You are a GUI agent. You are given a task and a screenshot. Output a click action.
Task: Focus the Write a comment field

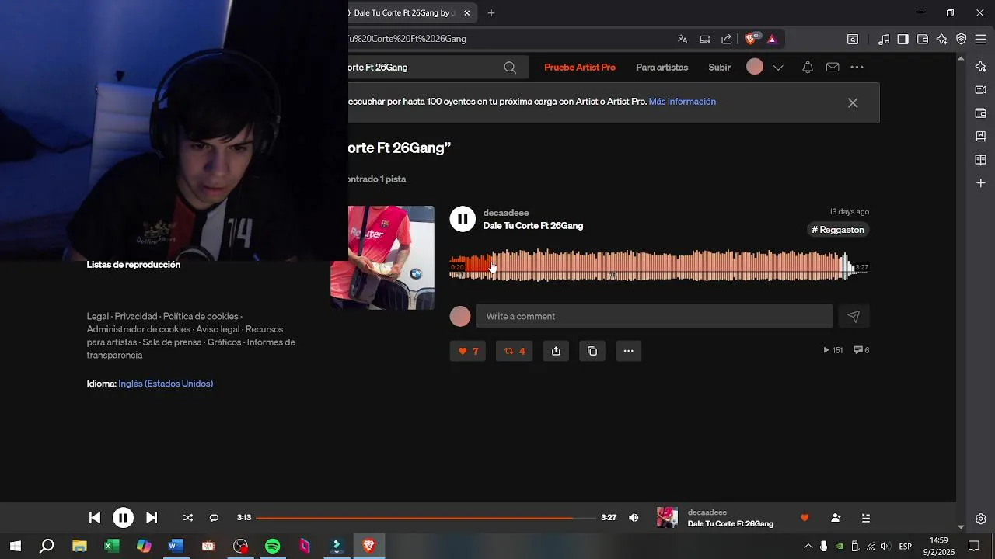(x=655, y=316)
